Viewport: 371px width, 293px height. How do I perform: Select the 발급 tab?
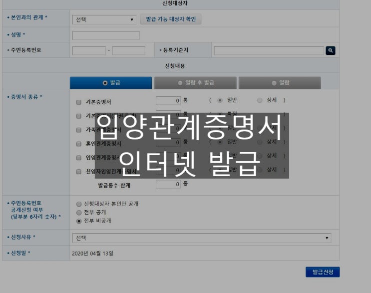click(111, 83)
